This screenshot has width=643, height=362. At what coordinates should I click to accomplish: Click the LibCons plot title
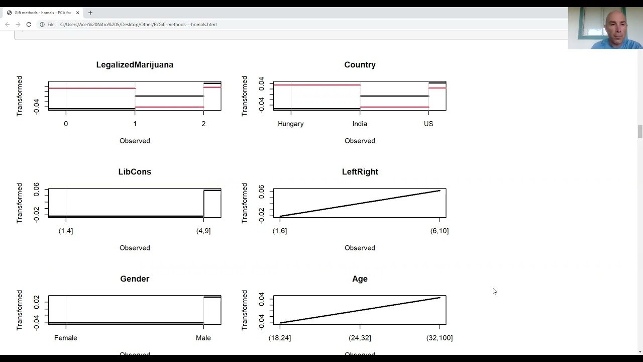pyautogui.click(x=135, y=172)
